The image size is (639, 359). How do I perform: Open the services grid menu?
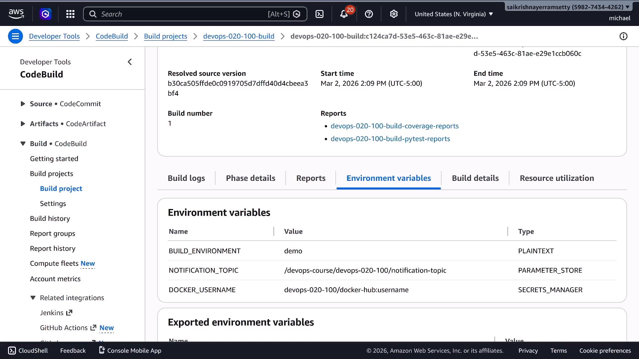(x=70, y=14)
